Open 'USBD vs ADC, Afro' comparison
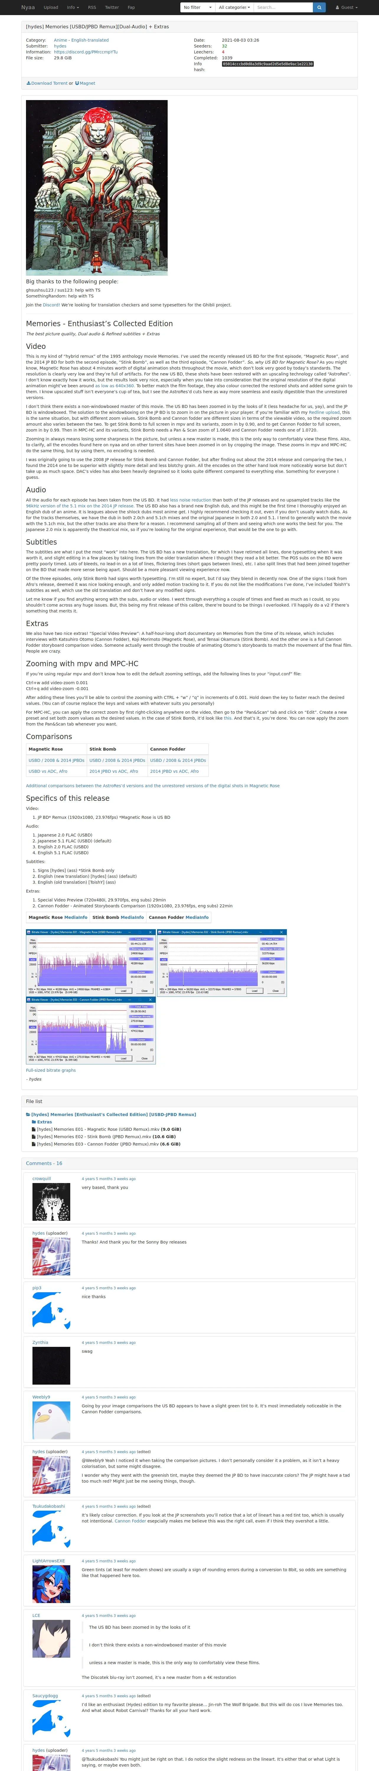The image size is (379, 1771). coord(48,771)
